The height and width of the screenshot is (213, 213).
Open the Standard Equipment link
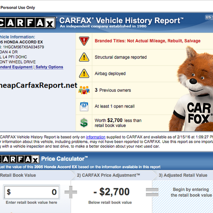coord(16,67)
